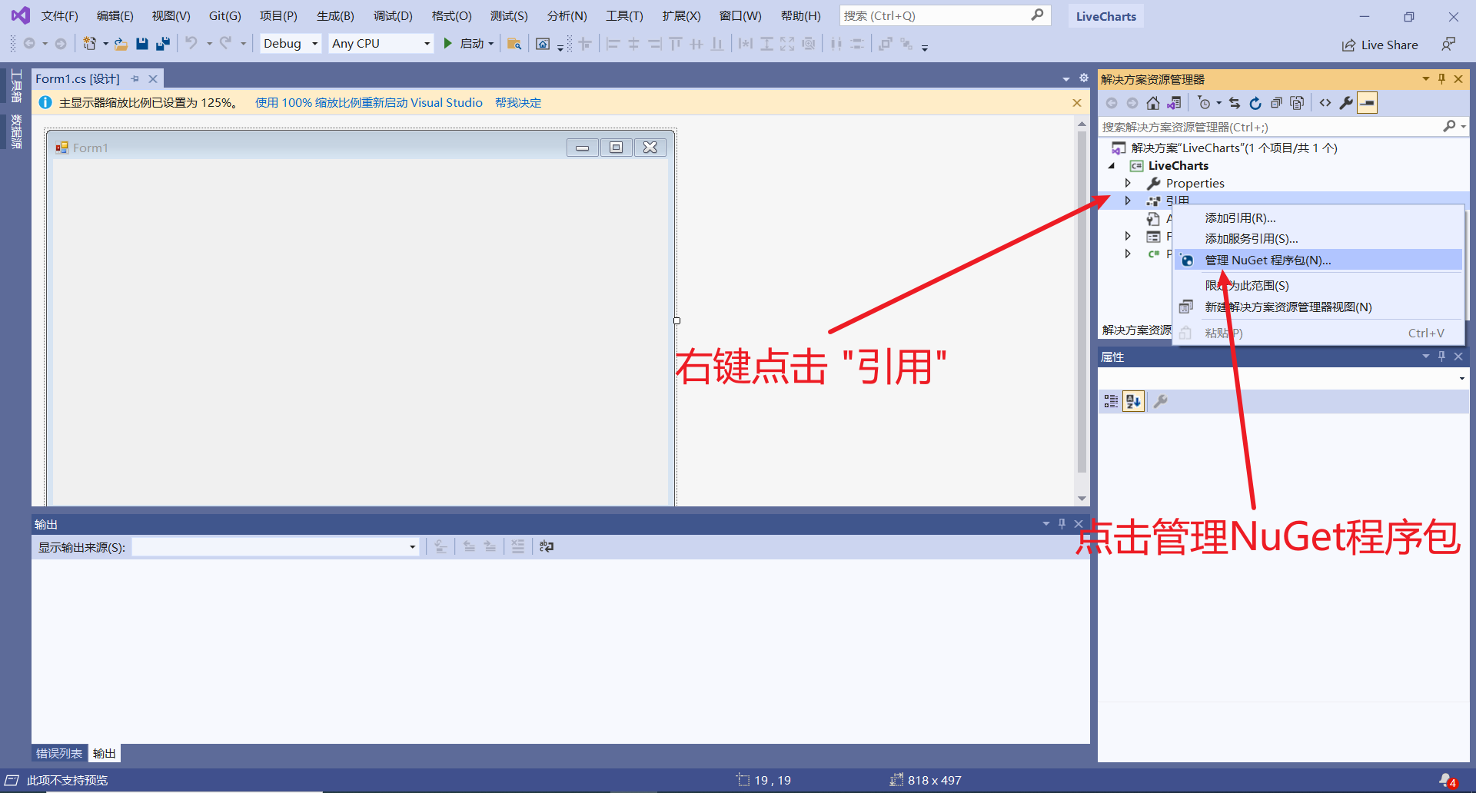
Task: Save the current file via floppy icon
Action: [141, 44]
